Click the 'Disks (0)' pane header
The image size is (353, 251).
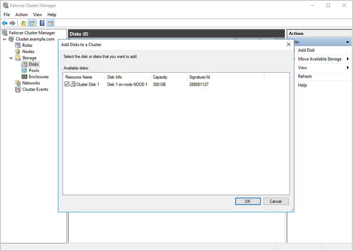coord(176,34)
